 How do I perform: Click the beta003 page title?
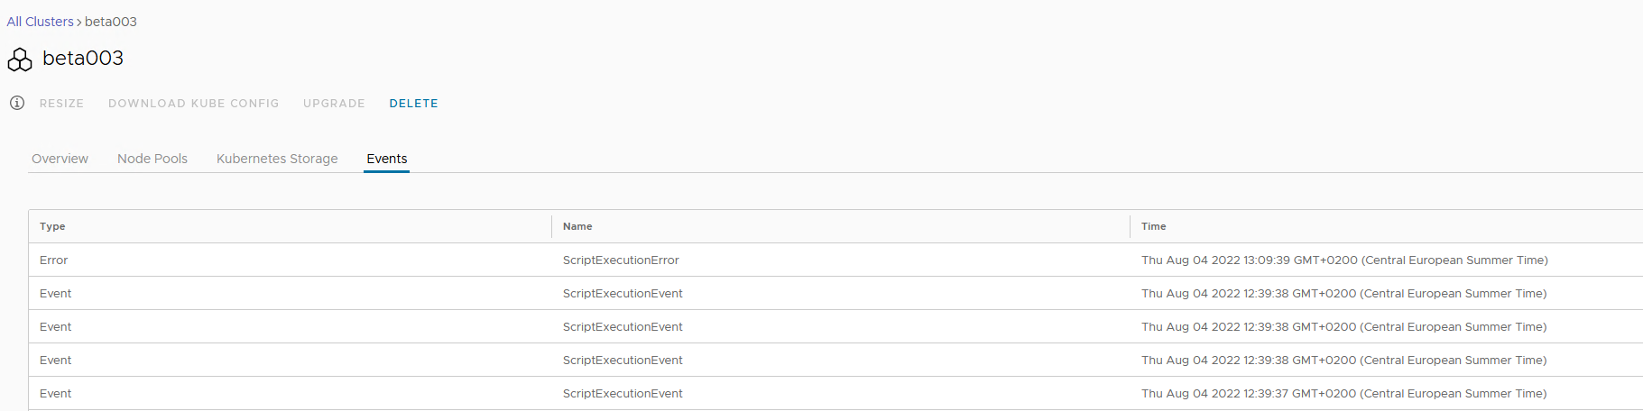[83, 59]
